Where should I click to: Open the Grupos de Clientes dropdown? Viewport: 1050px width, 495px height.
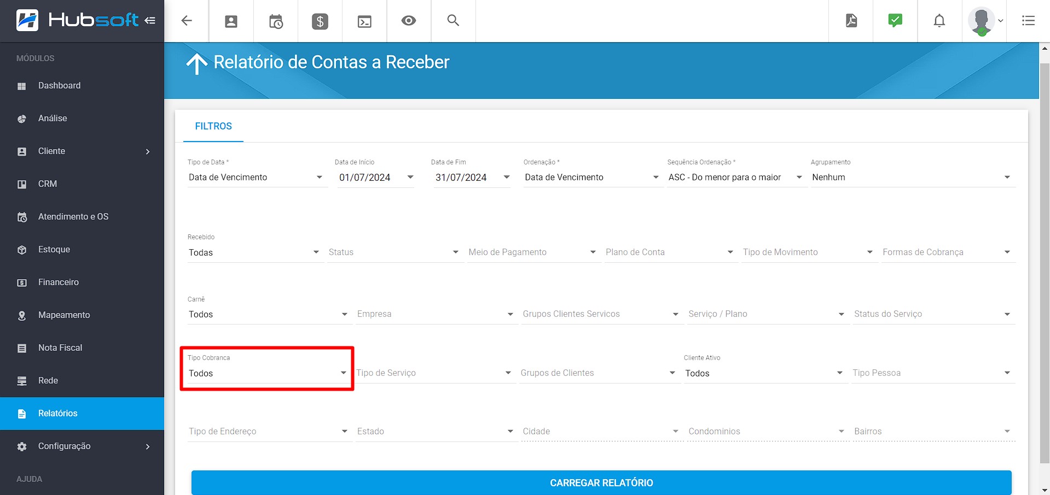(600, 373)
